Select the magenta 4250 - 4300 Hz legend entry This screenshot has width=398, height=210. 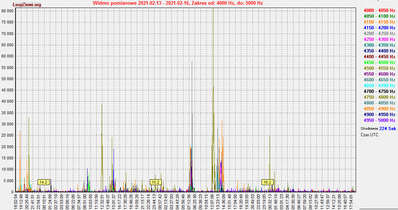pyautogui.click(x=379, y=39)
